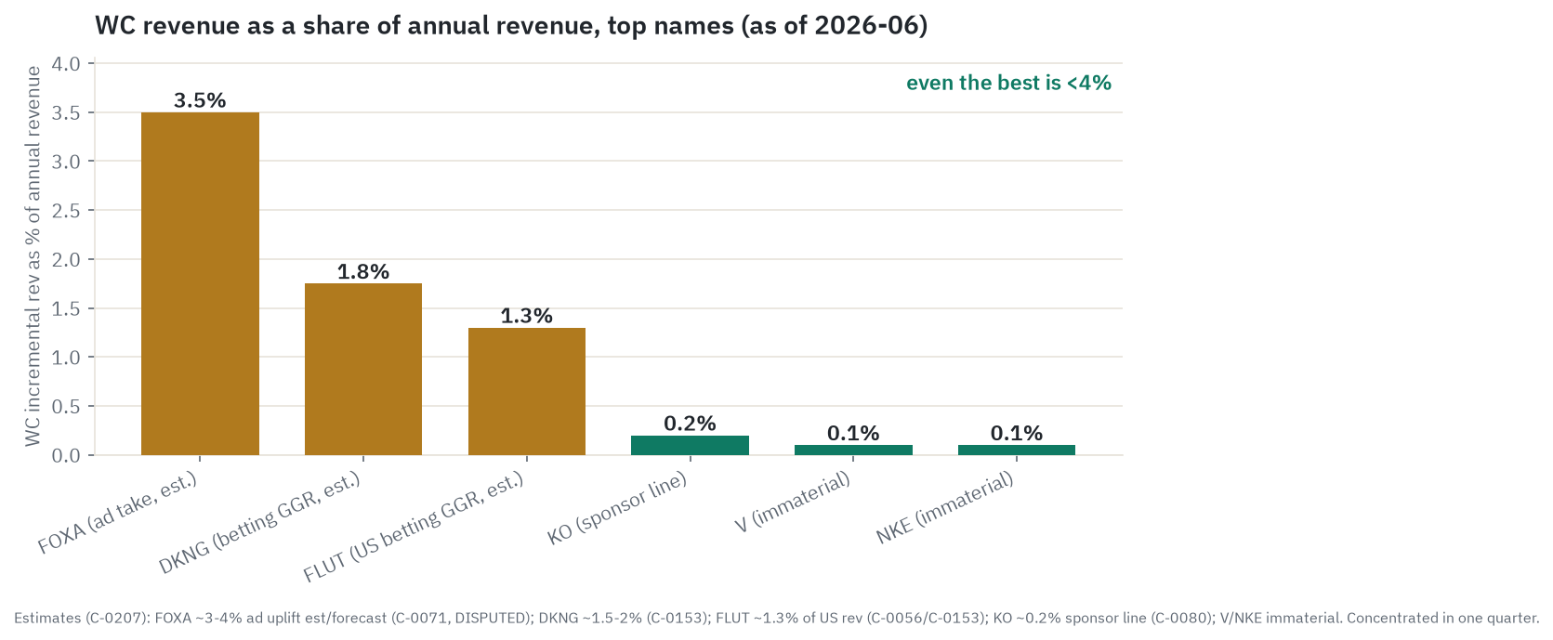1553x640 pixels.
Task: Click the '1.0' y-axis tick label
Action: [67, 358]
